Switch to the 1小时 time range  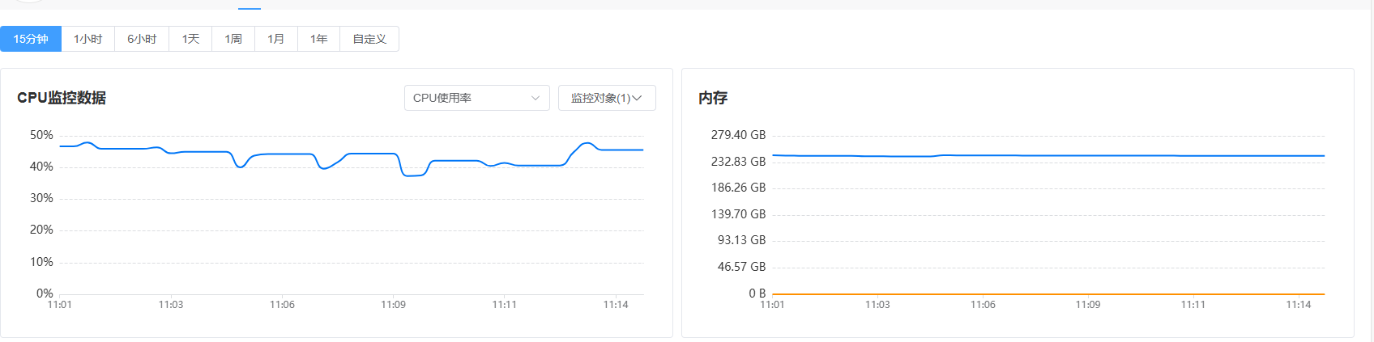pos(88,39)
